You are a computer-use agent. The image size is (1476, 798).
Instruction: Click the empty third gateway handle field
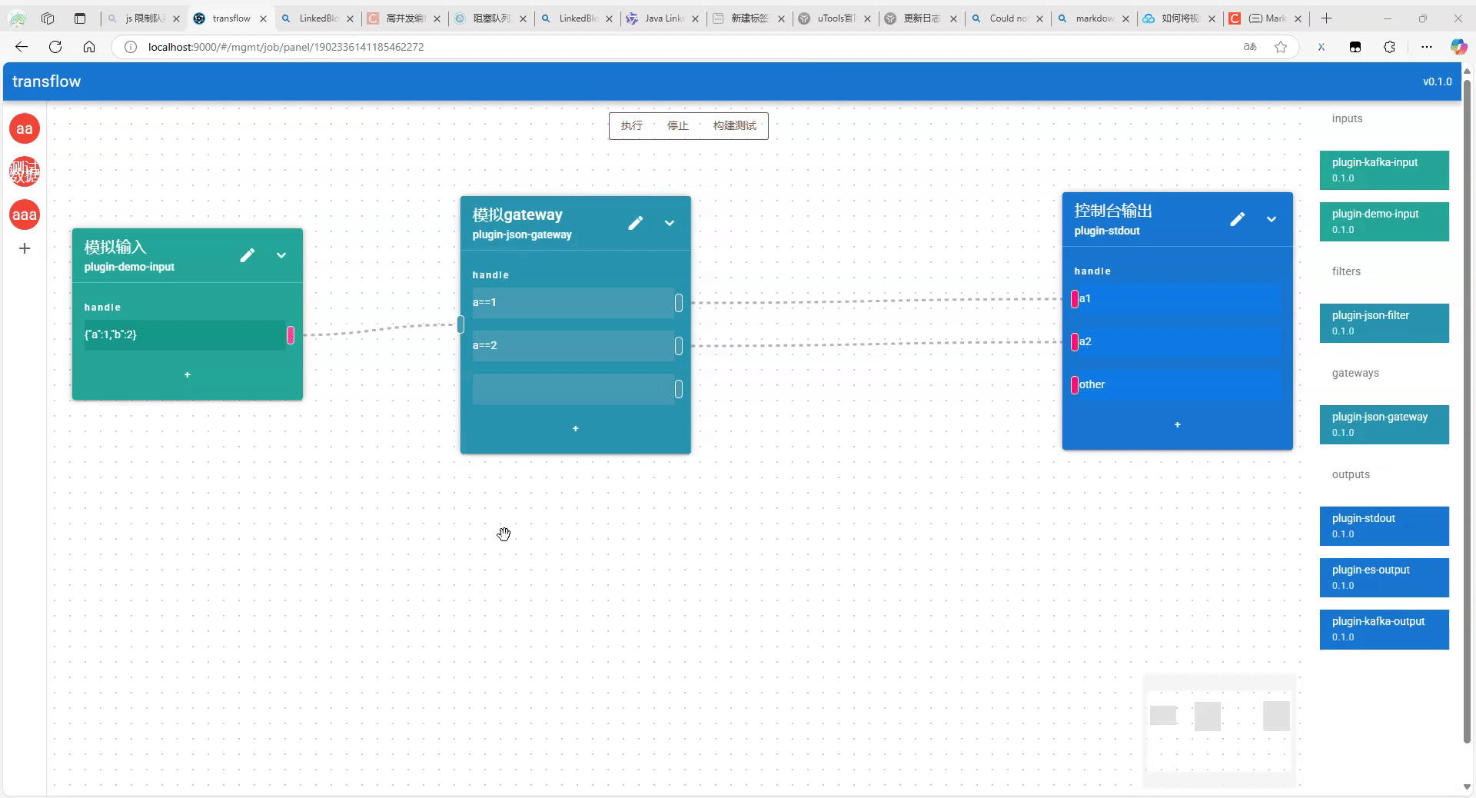[573, 388]
